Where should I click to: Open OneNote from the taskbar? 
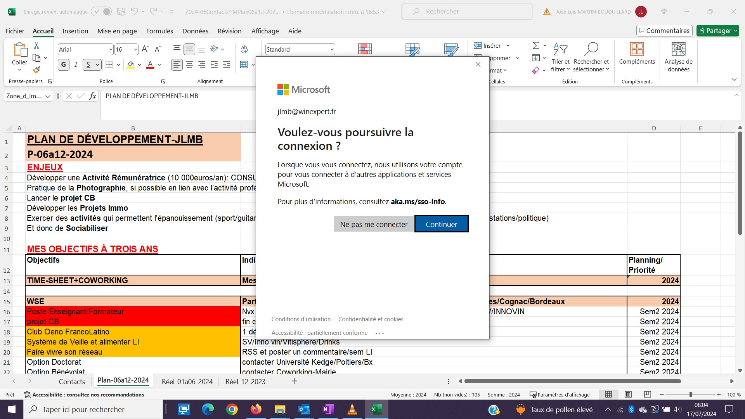point(328,409)
